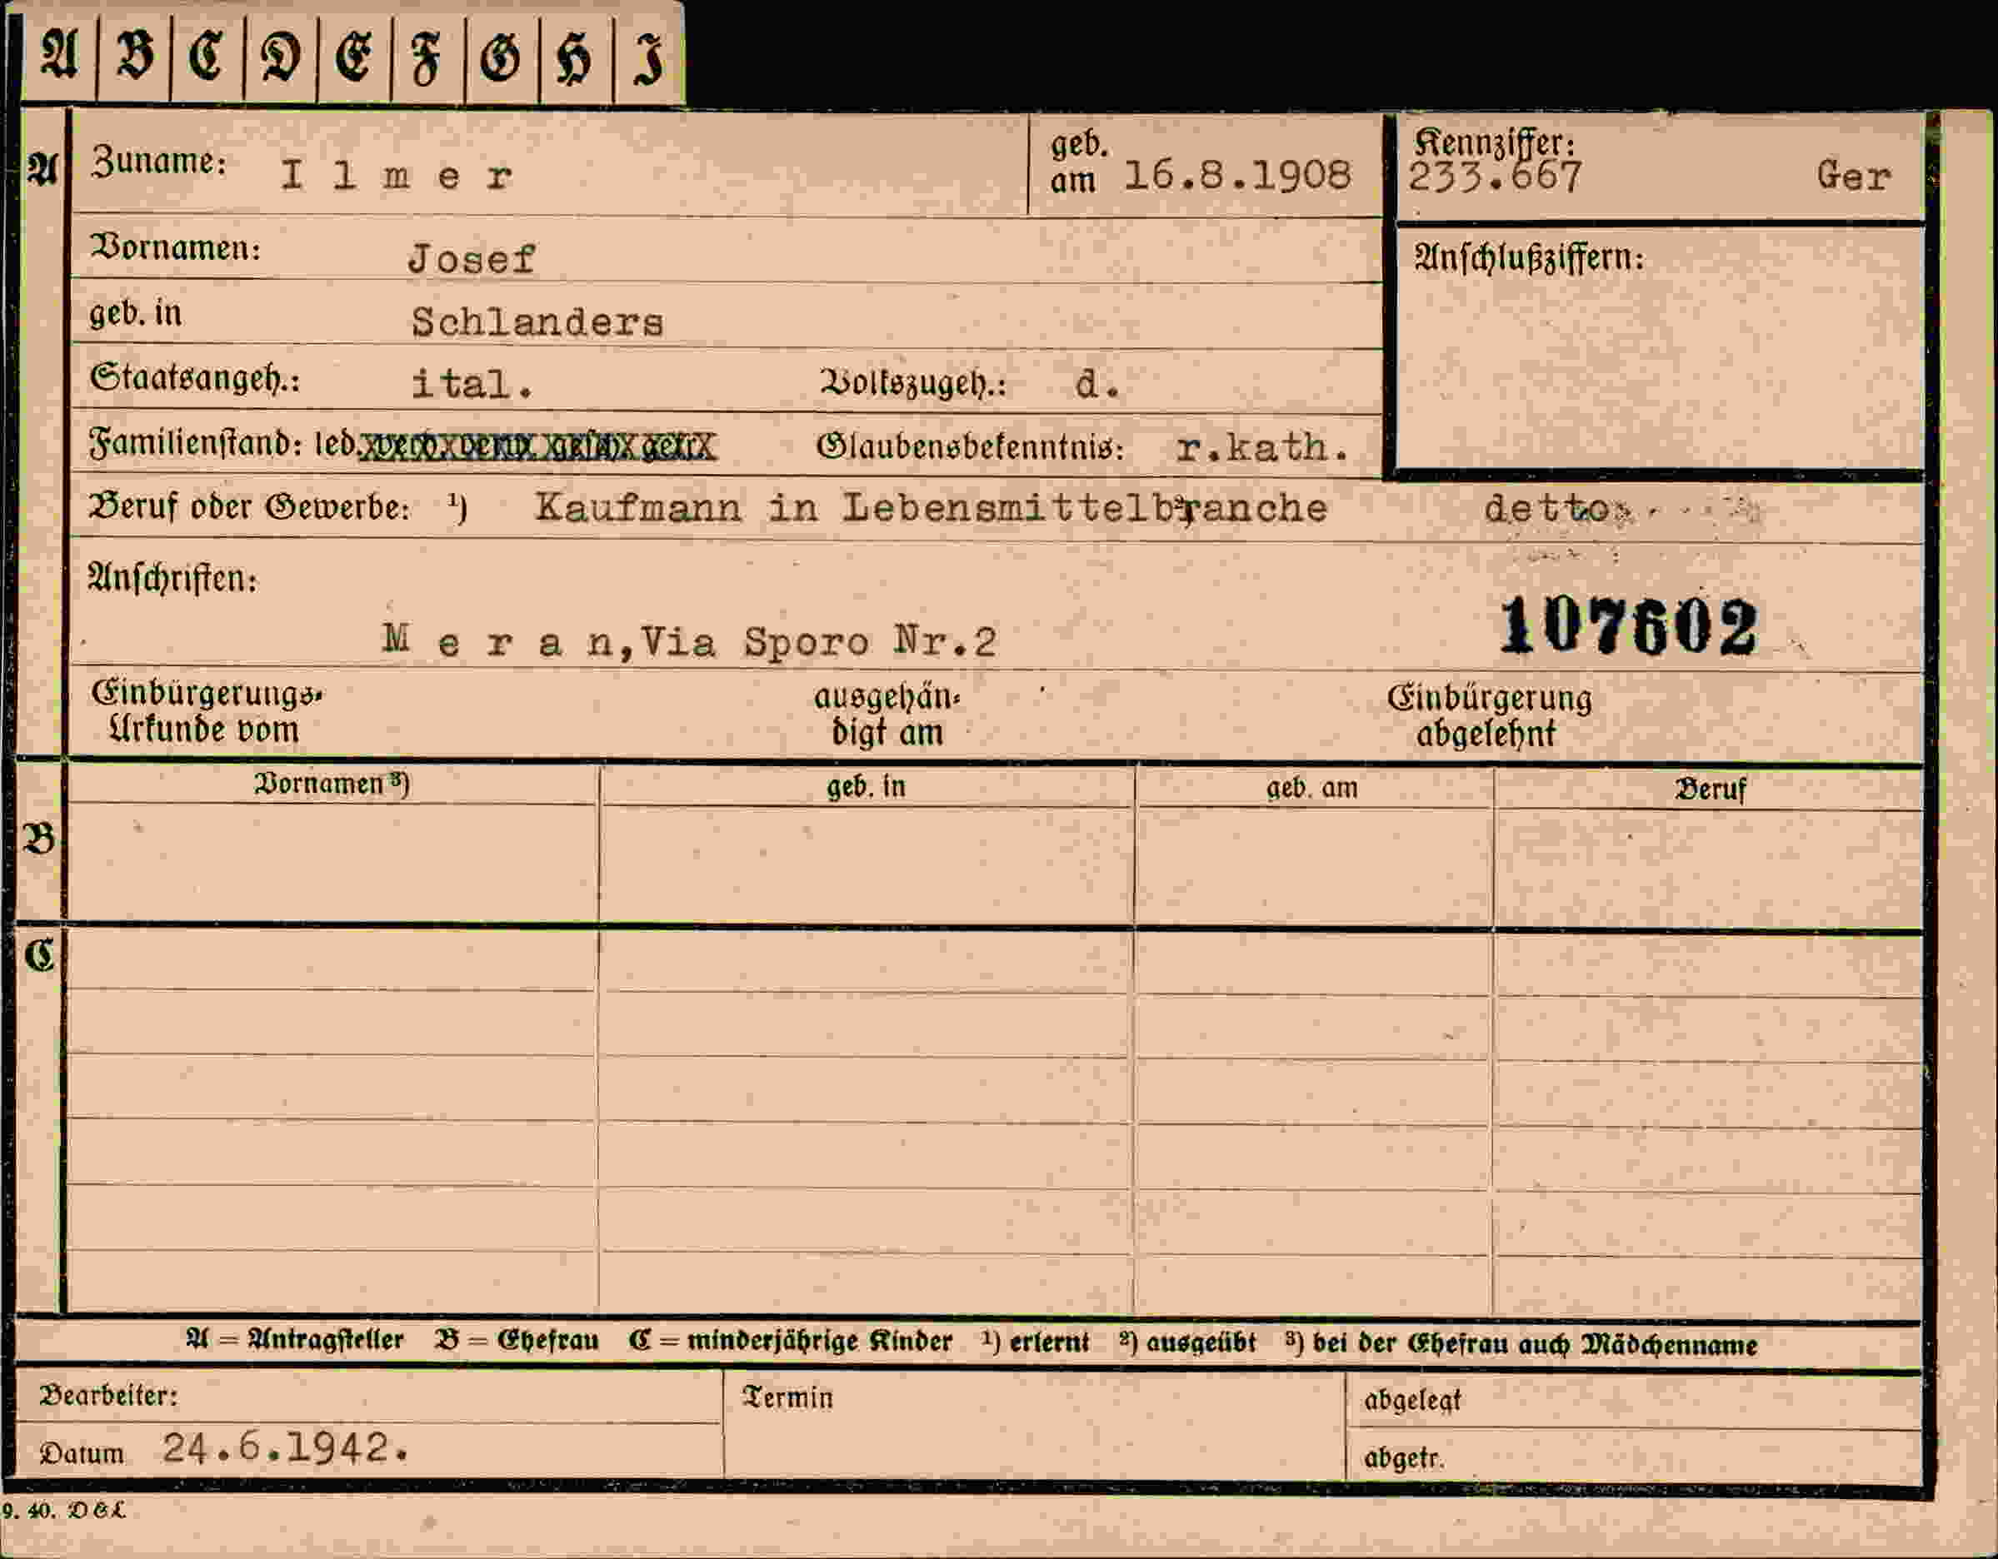This screenshot has width=1998, height=1559.
Task: Click the 'Einbürgerung abgelehnt' label
Action: tap(1490, 716)
